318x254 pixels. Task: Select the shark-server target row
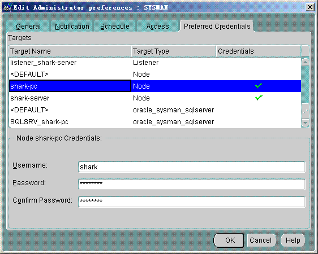coord(155,98)
